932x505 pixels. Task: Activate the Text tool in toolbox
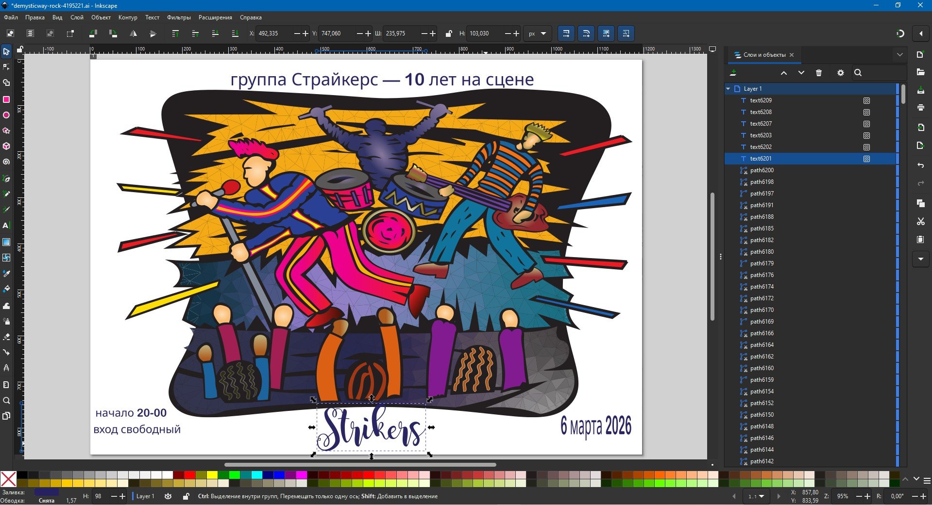point(6,226)
